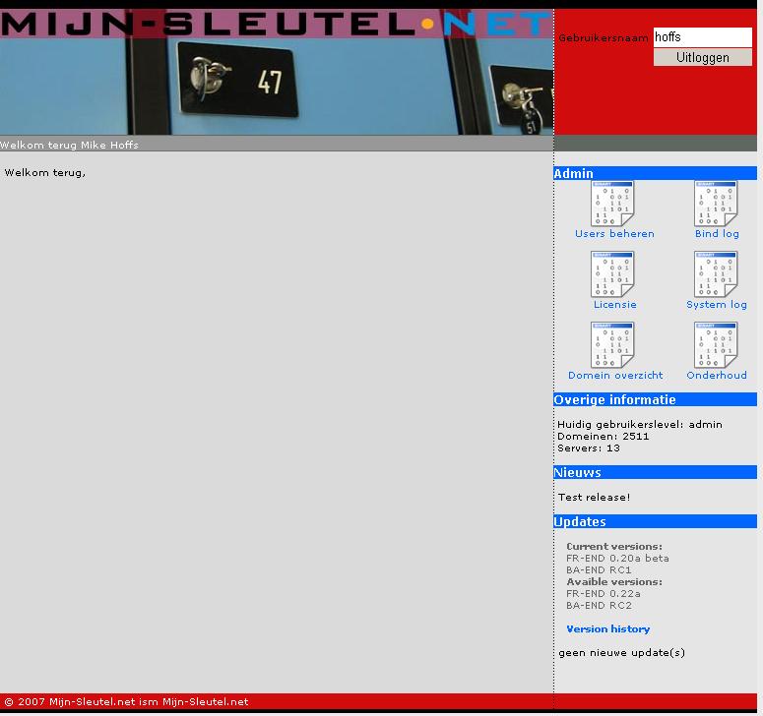Click the Updates section header

[x=655, y=521]
